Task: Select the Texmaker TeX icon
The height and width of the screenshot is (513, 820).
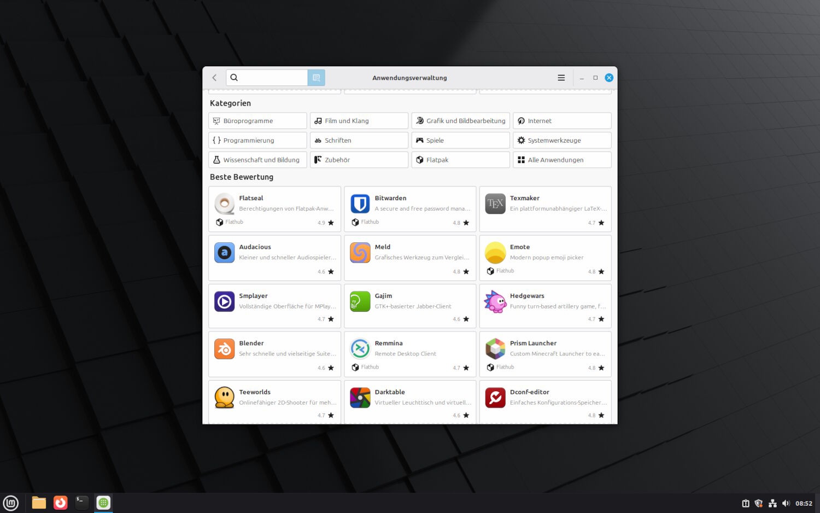Action: [x=495, y=203]
